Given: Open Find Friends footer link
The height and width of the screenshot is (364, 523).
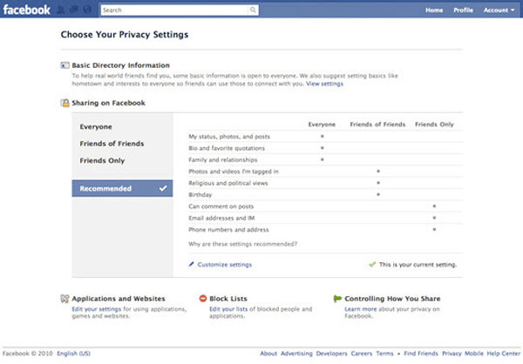Looking at the screenshot, I should [x=421, y=354].
